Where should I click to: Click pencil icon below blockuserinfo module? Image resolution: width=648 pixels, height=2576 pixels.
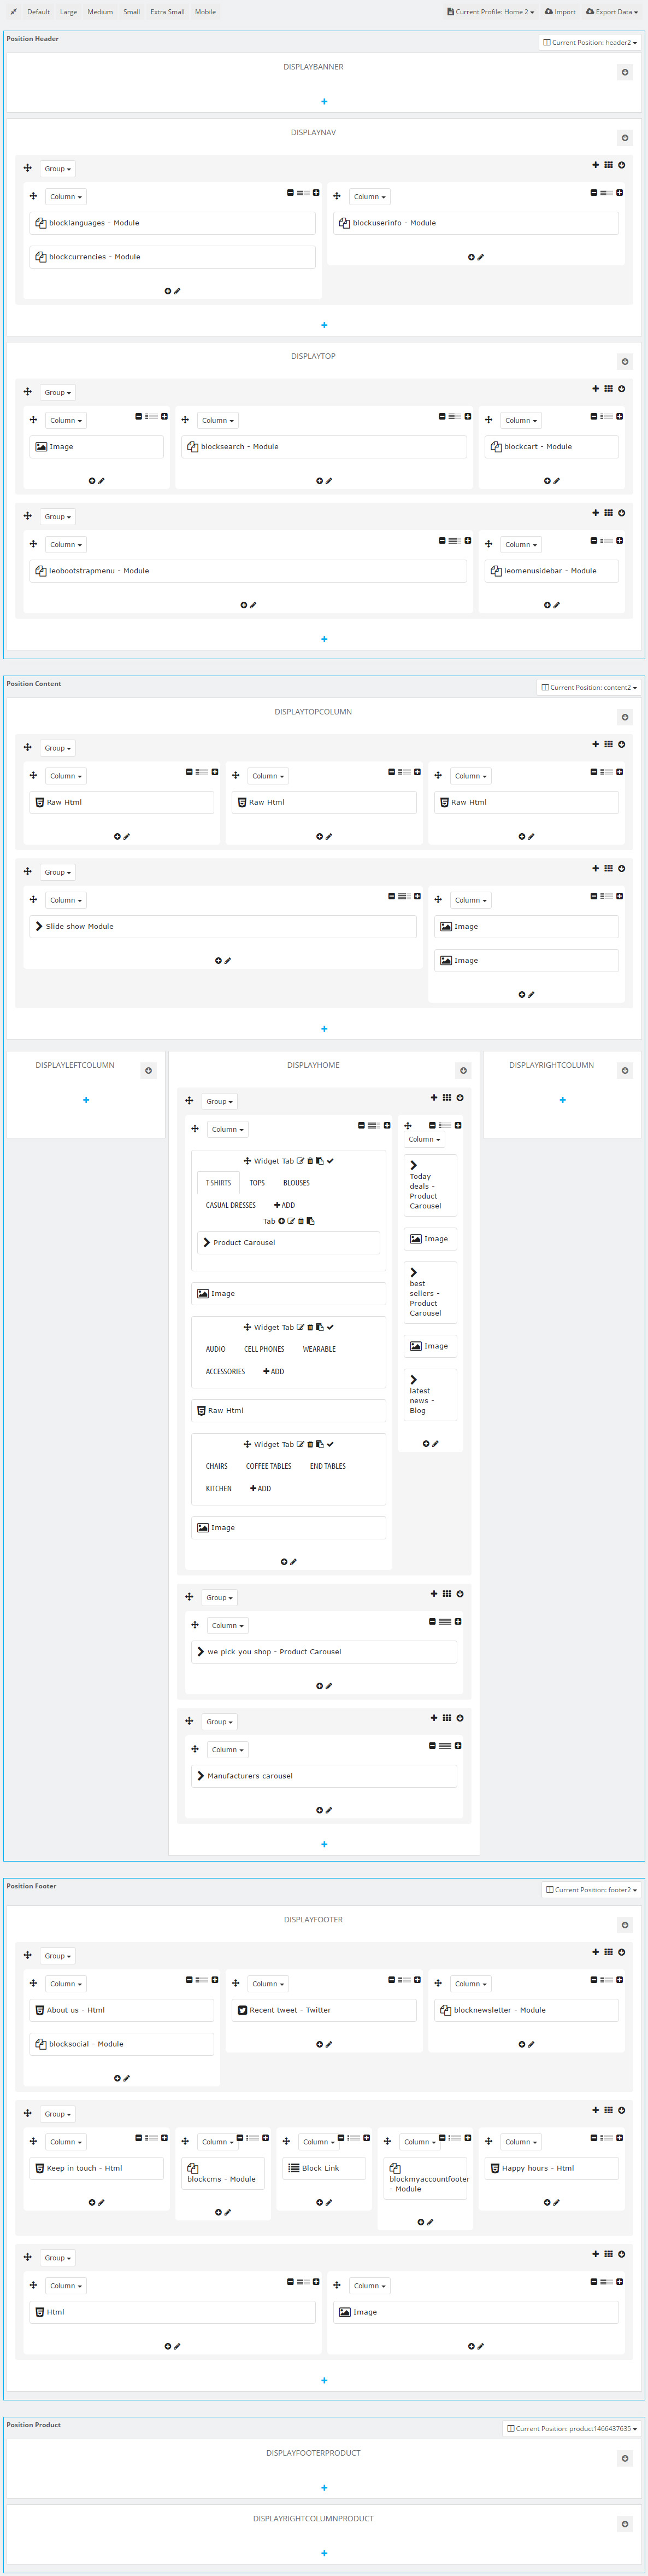tap(480, 257)
